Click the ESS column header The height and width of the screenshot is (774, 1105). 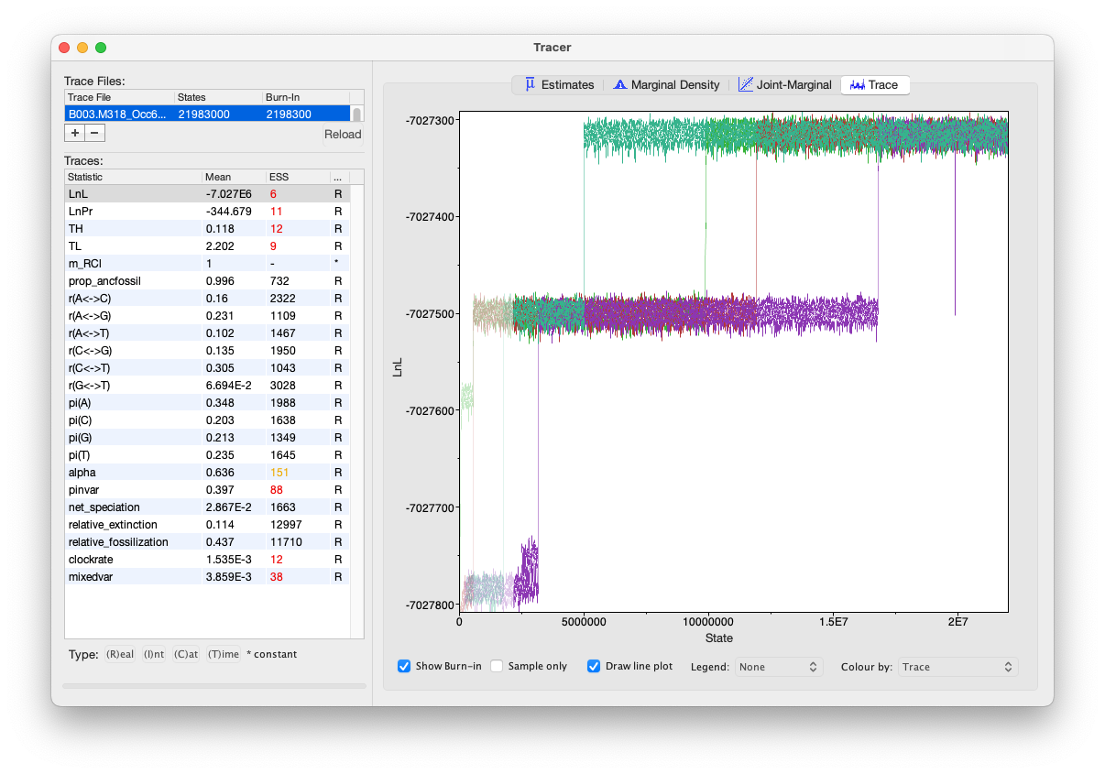(x=297, y=177)
